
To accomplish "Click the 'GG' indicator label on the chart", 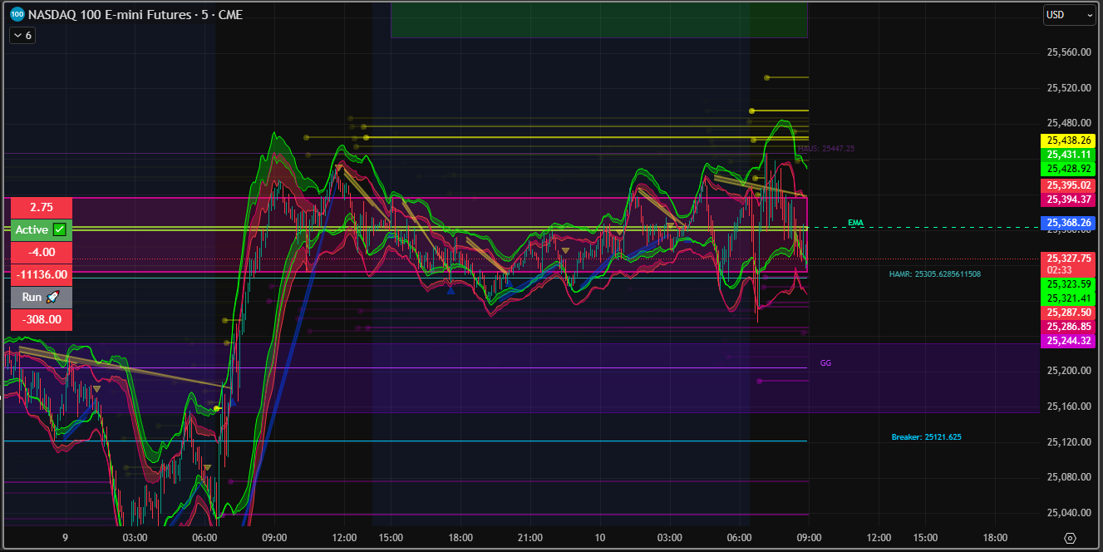I will tap(825, 362).
